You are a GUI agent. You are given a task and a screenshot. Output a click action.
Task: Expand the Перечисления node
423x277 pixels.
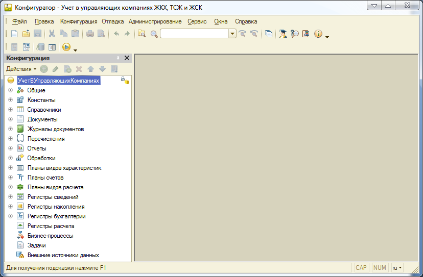point(11,139)
